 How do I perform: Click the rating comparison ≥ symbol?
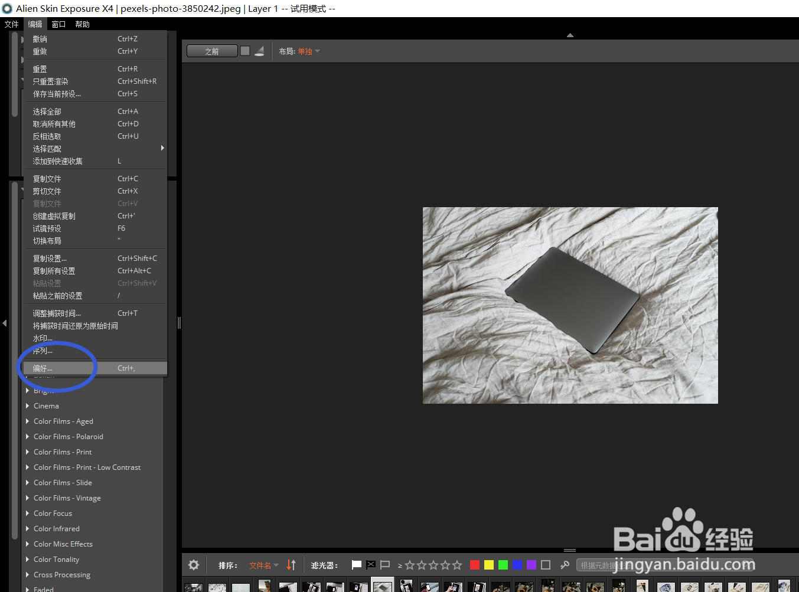point(400,565)
